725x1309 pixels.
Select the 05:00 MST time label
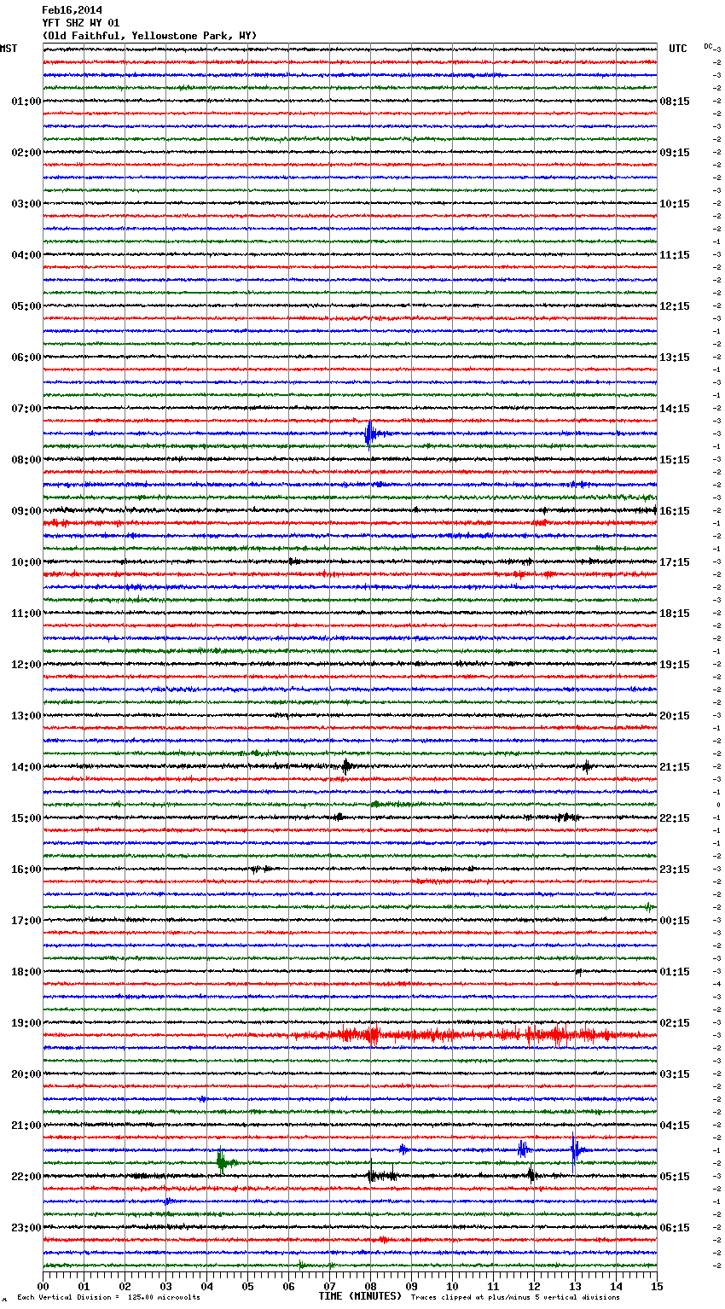26,306
